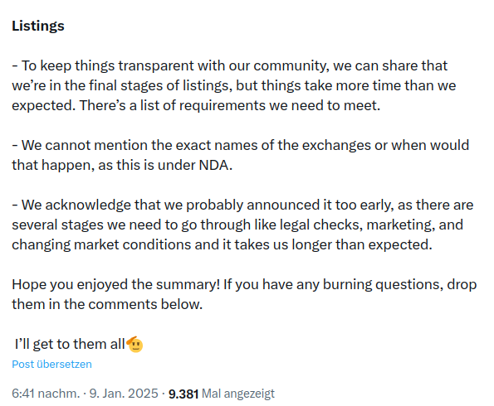This screenshot has width=494, height=406.
Task: Click the line "We cannot mention the exact names"
Action: point(241,146)
